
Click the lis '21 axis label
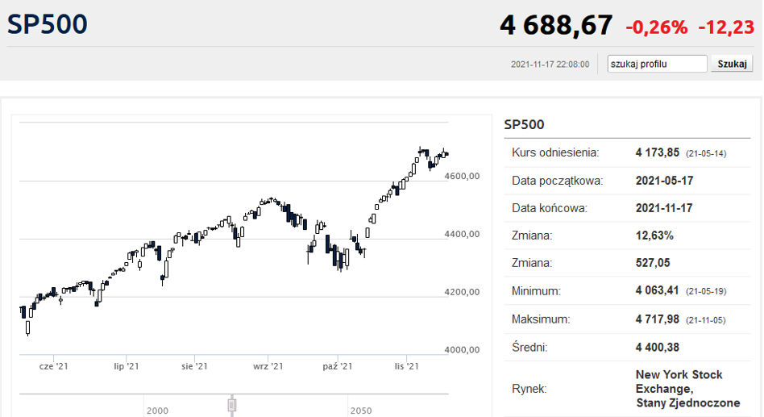click(x=406, y=366)
